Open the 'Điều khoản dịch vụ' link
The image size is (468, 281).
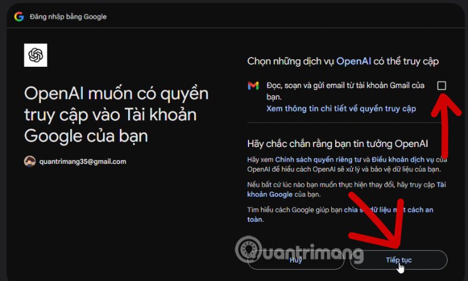click(403, 159)
